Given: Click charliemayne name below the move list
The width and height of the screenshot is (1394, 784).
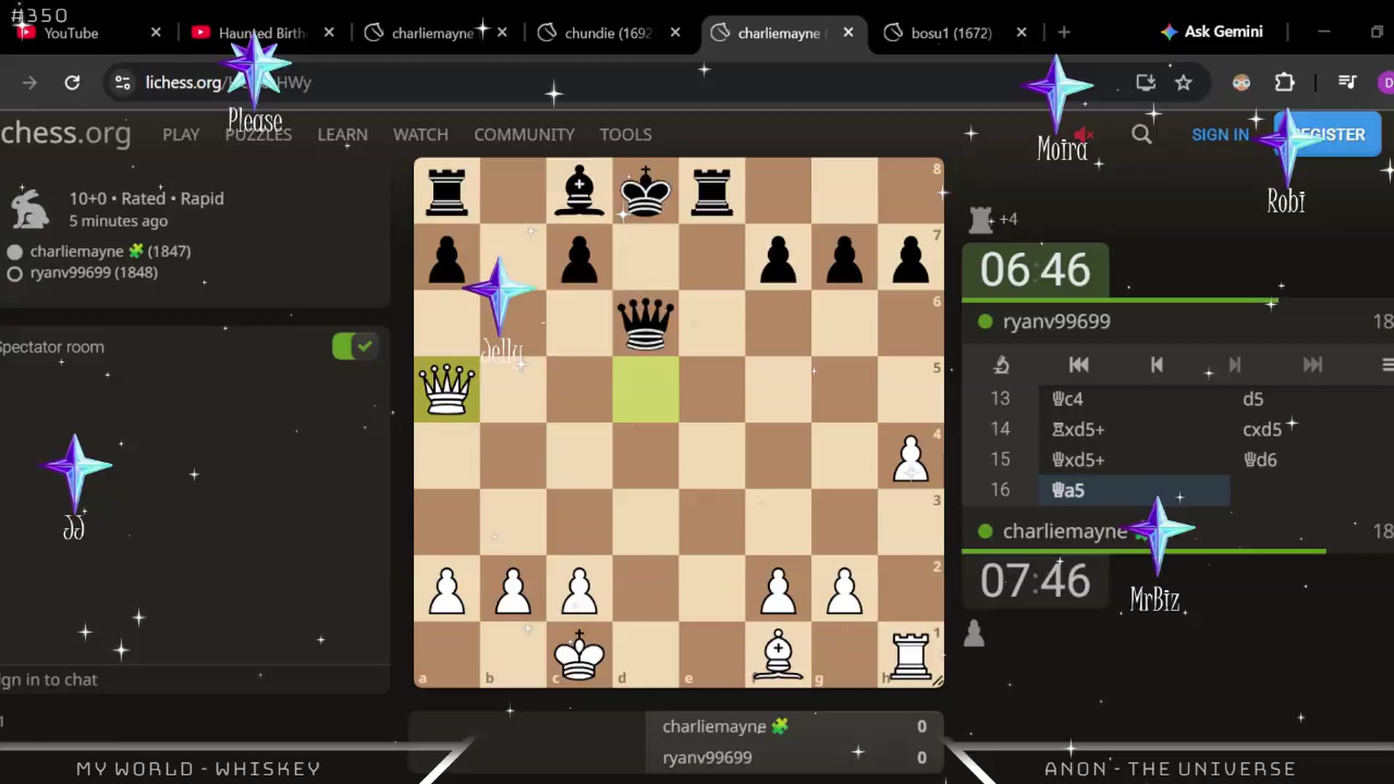Looking at the screenshot, I should coord(1065,531).
